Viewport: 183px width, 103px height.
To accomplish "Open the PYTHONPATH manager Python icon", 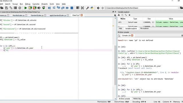I will point(92,8).
